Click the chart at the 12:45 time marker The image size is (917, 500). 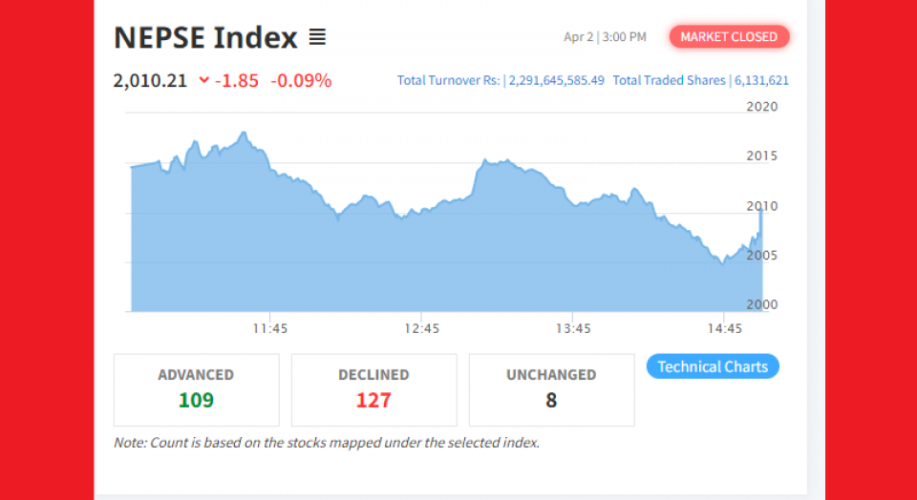click(421, 329)
